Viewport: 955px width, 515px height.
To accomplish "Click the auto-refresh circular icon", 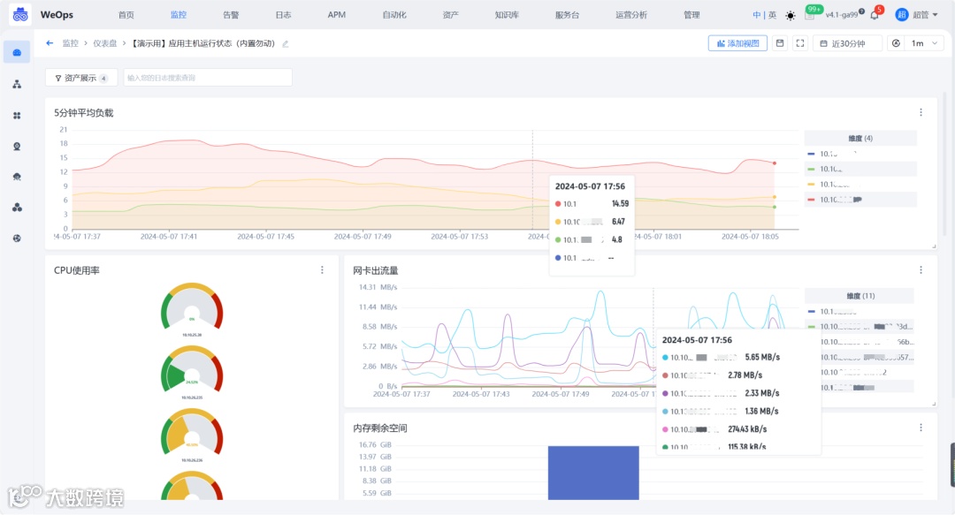I will pos(896,43).
